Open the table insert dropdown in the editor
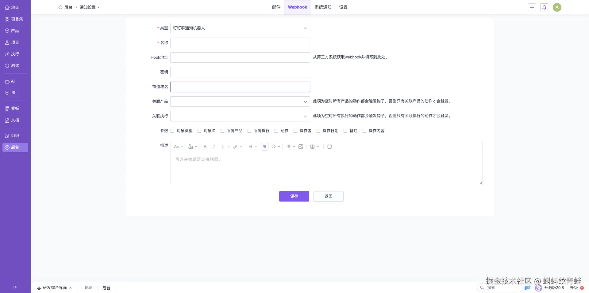This screenshot has width=589, height=293. point(315,147)
